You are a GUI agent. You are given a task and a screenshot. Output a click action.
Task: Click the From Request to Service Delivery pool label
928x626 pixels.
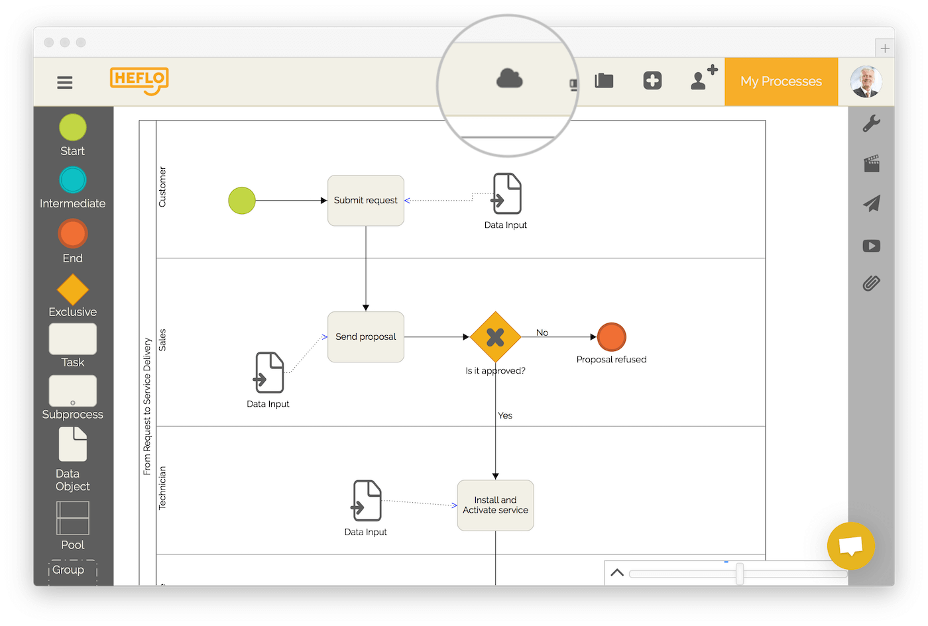147,407
